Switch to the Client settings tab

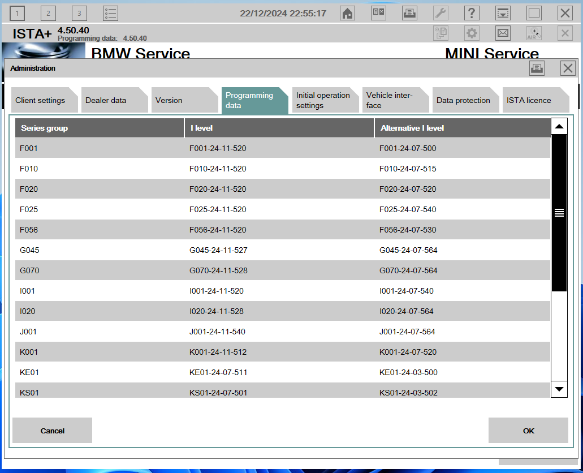[40, 101]
